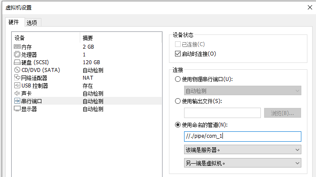The image size is (316, 177).
Task: Click the processor (处理器) chip icon
Action: point(17,54)
